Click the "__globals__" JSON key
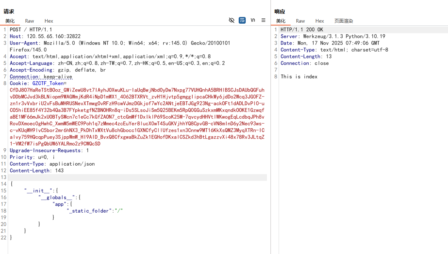 (x=57, y=197)
